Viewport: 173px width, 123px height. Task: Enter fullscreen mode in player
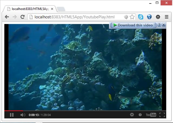pos(162,115)
